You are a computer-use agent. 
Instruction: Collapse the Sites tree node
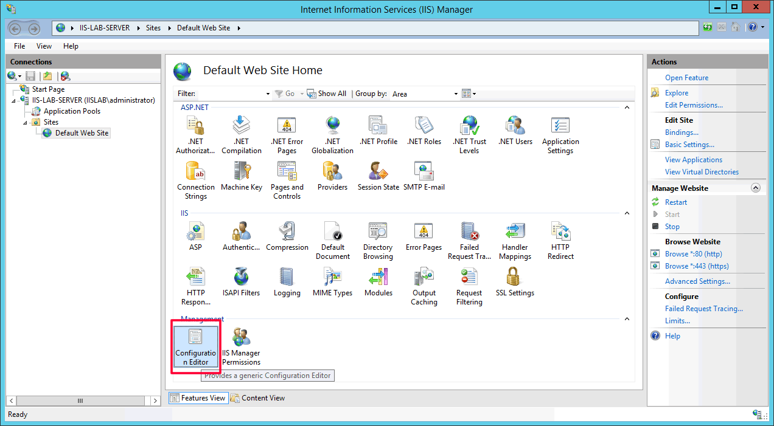26,122
